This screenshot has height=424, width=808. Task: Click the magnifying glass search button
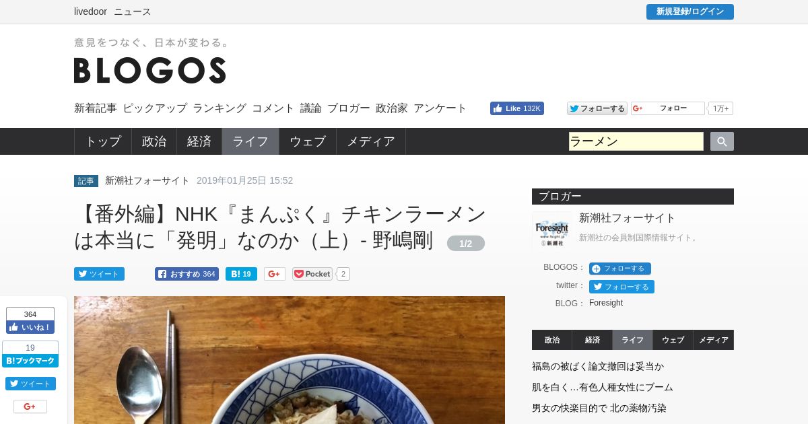pyautogui.click(x=722, y=141)
